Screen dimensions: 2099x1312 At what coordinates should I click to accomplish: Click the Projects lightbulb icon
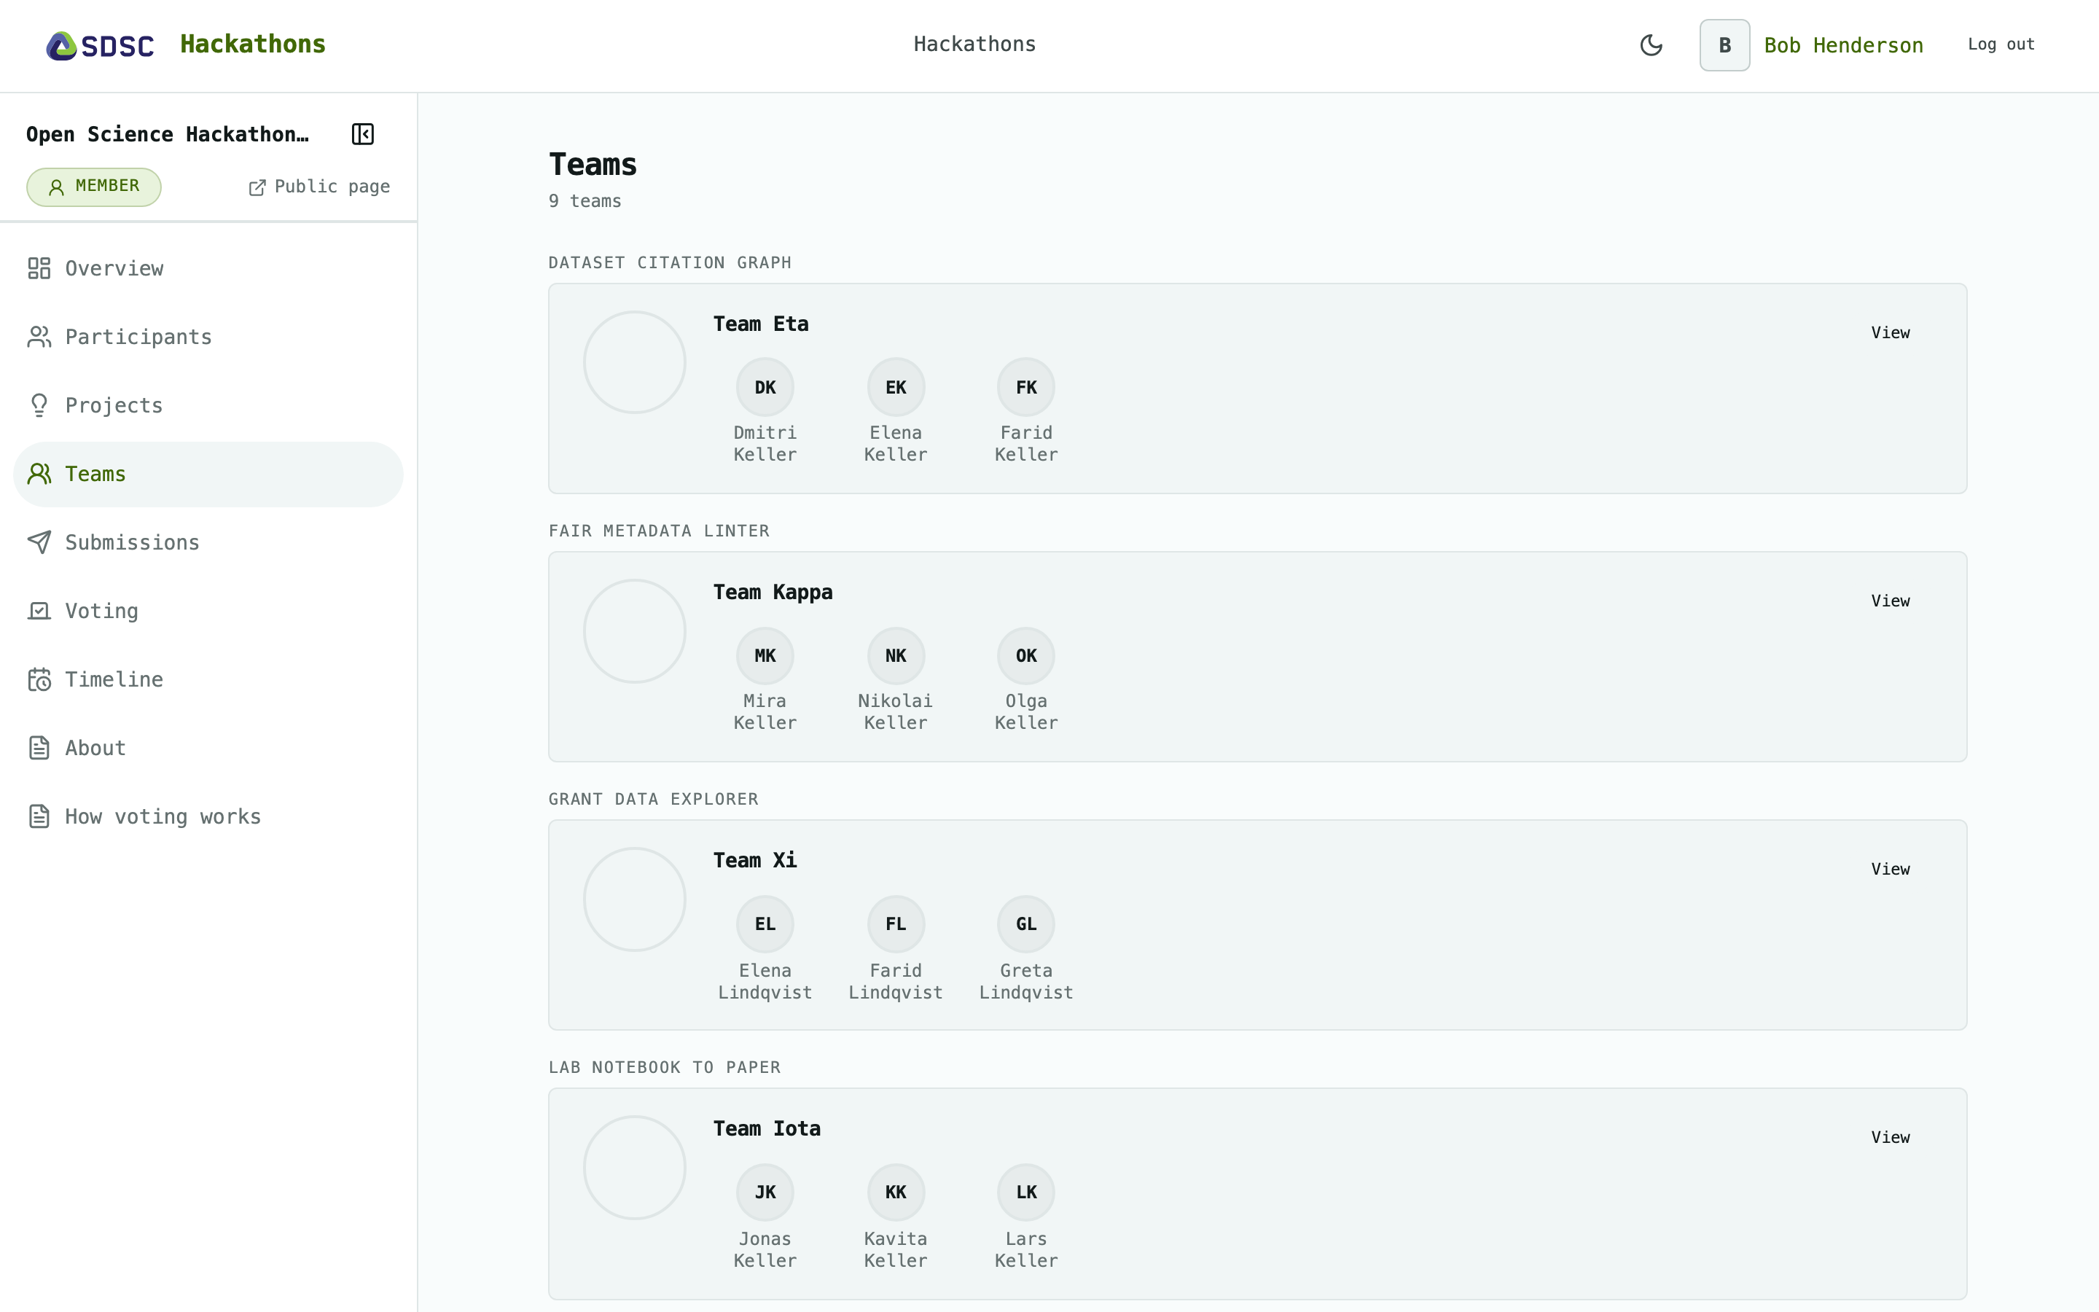pyautogui.click(x=39, y=405)
